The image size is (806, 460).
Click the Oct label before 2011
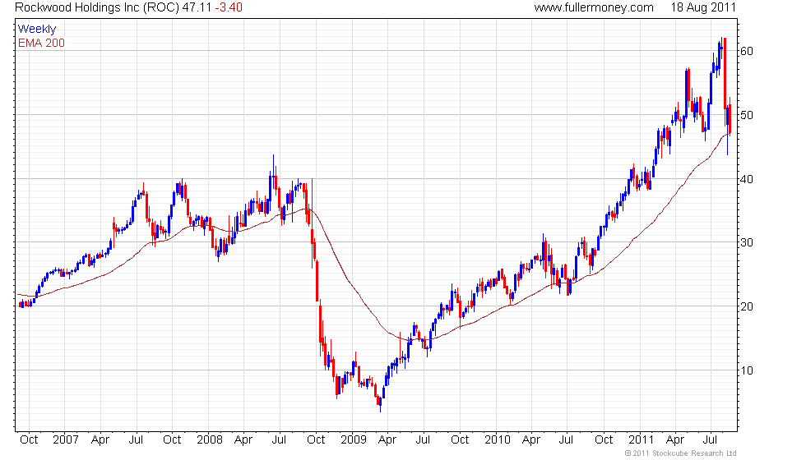[604, 440]
